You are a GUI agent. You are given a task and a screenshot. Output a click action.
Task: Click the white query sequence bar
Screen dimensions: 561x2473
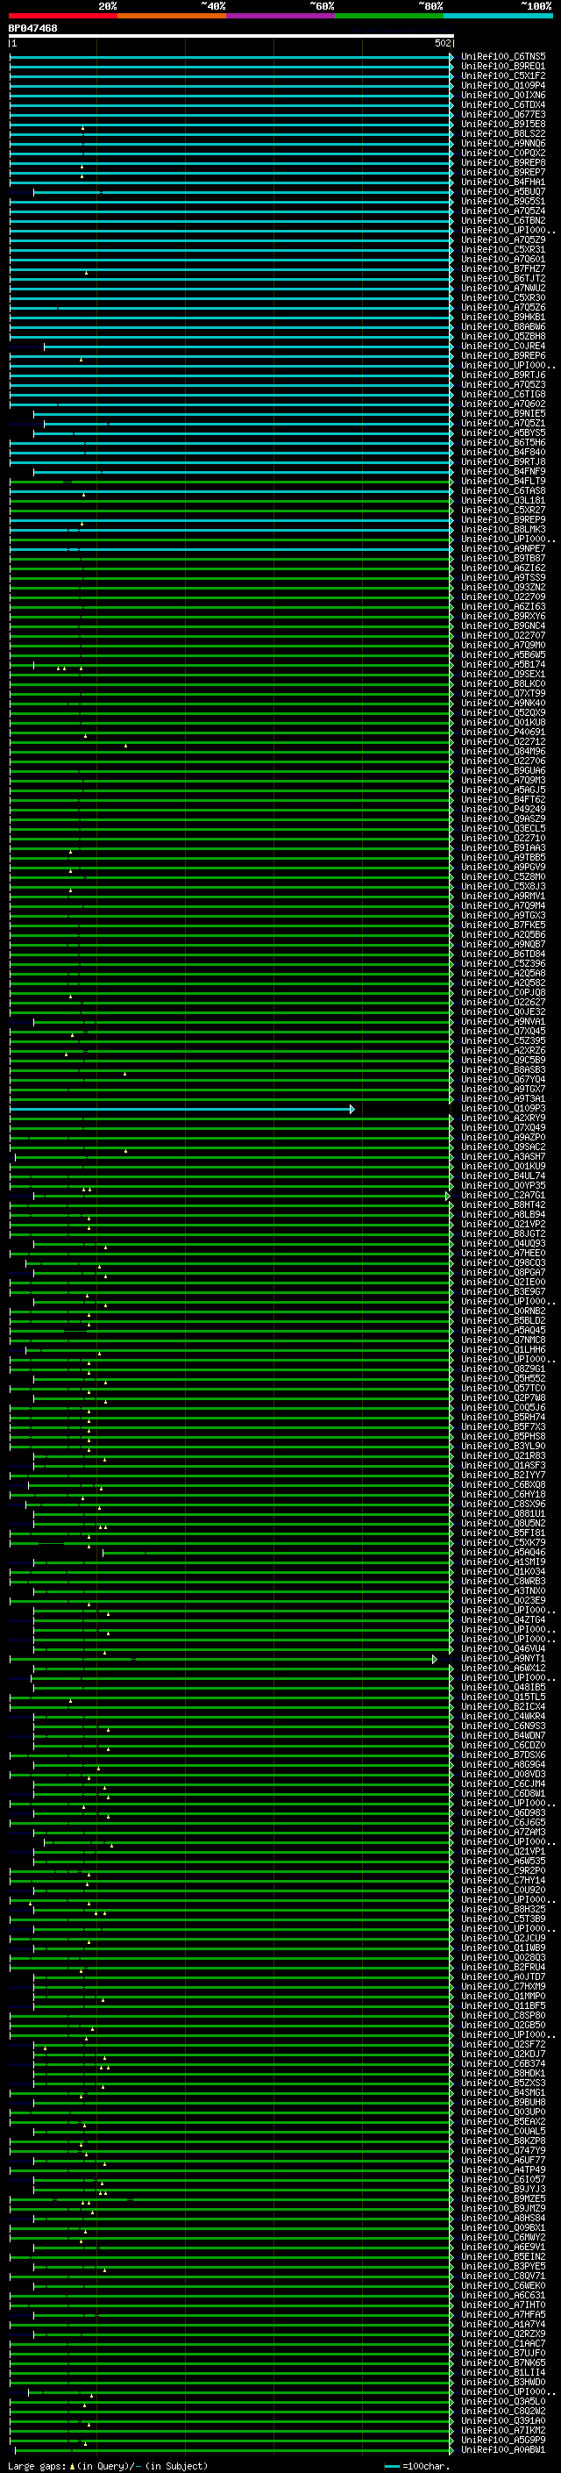(231, 37)
